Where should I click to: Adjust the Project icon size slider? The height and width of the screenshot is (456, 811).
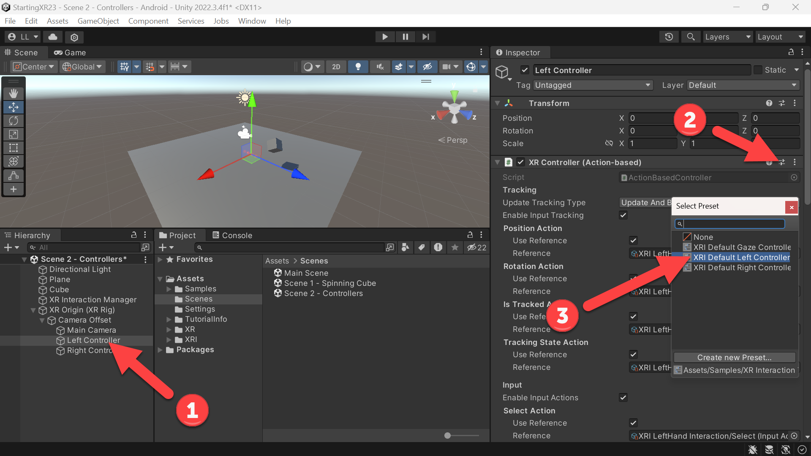(461, 435)
